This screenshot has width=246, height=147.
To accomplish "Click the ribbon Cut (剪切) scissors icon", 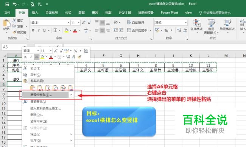I will [14, 20].
